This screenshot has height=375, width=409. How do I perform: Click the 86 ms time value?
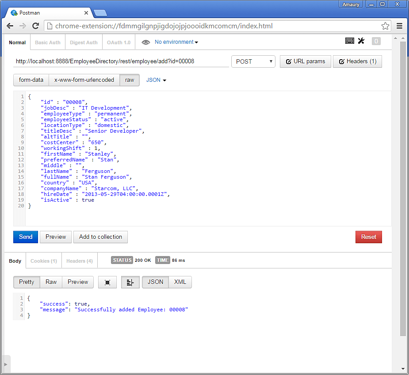tap(179, 260)
